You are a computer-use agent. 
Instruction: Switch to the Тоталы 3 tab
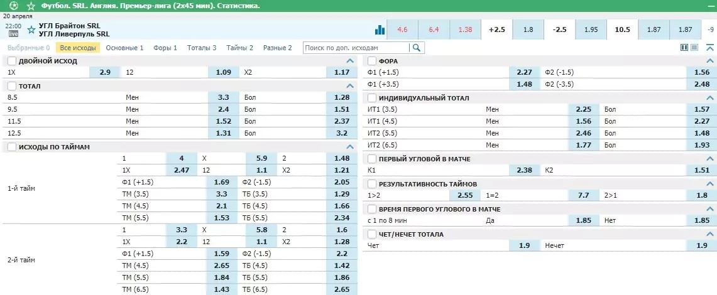[x=202, y=48]
